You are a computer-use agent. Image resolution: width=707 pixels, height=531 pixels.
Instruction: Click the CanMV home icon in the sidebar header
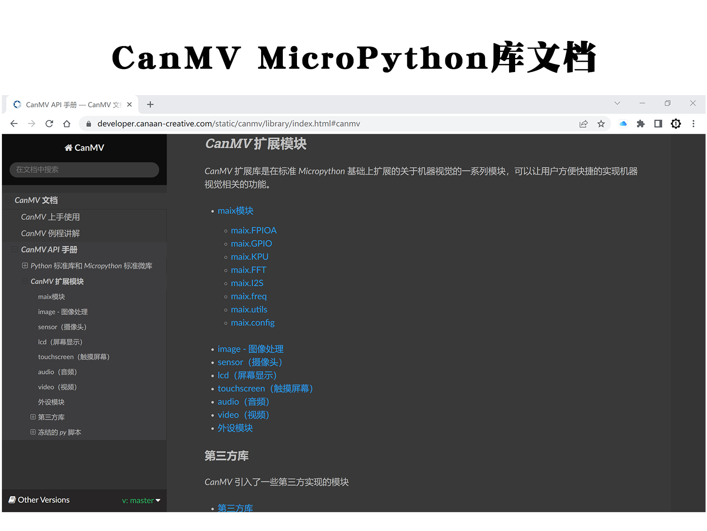[68, 147]
